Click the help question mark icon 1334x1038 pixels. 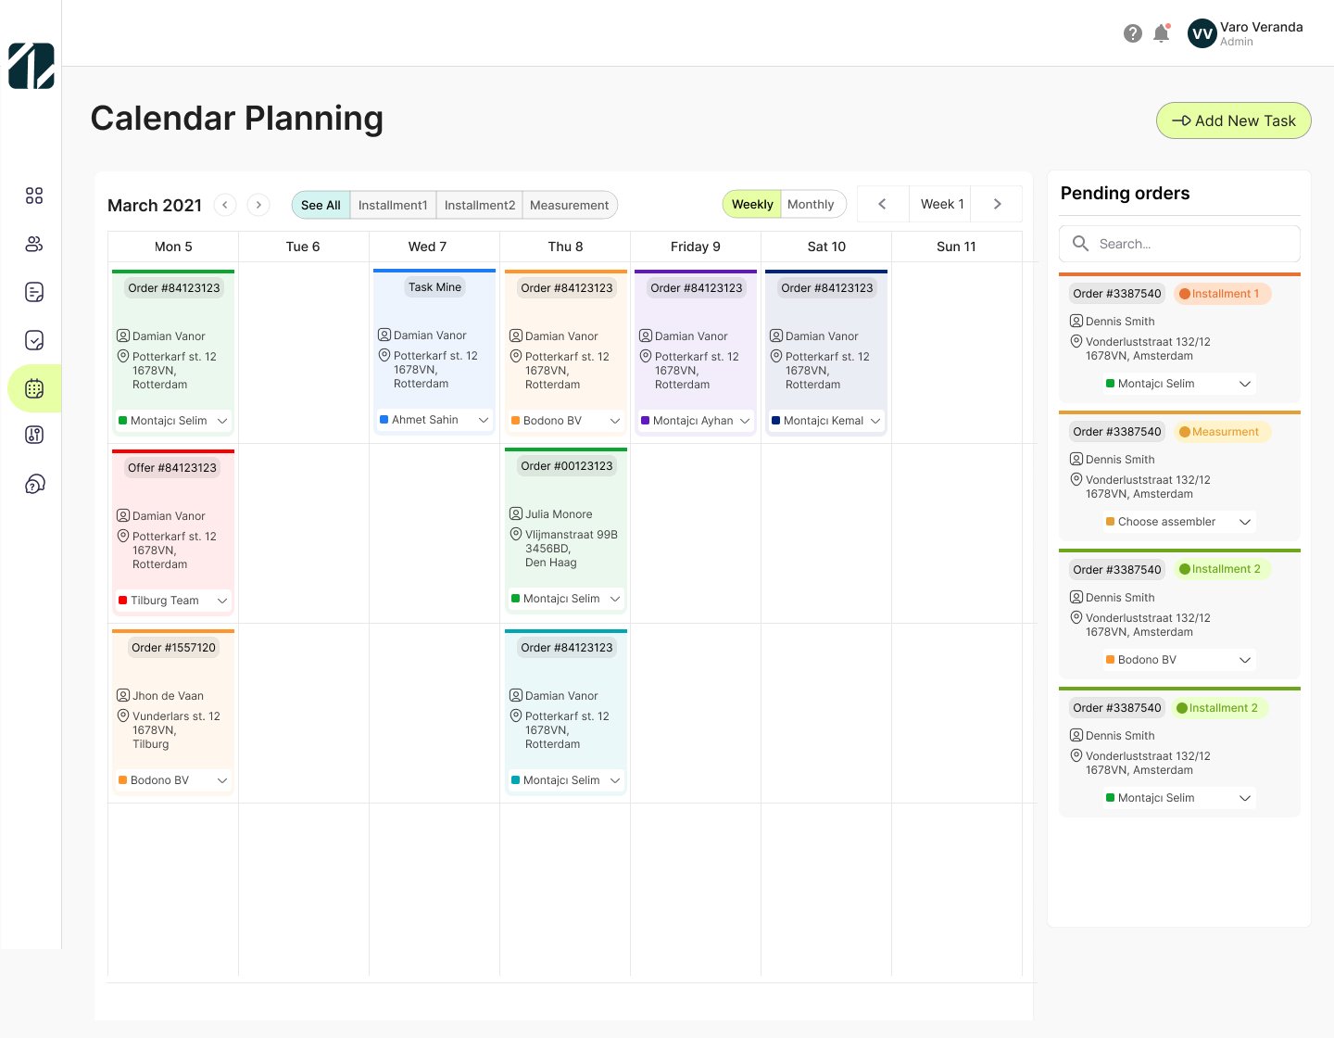tap(1132, 33)
